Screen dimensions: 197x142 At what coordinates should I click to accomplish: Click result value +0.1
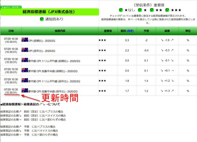click(x=167, y=70)
